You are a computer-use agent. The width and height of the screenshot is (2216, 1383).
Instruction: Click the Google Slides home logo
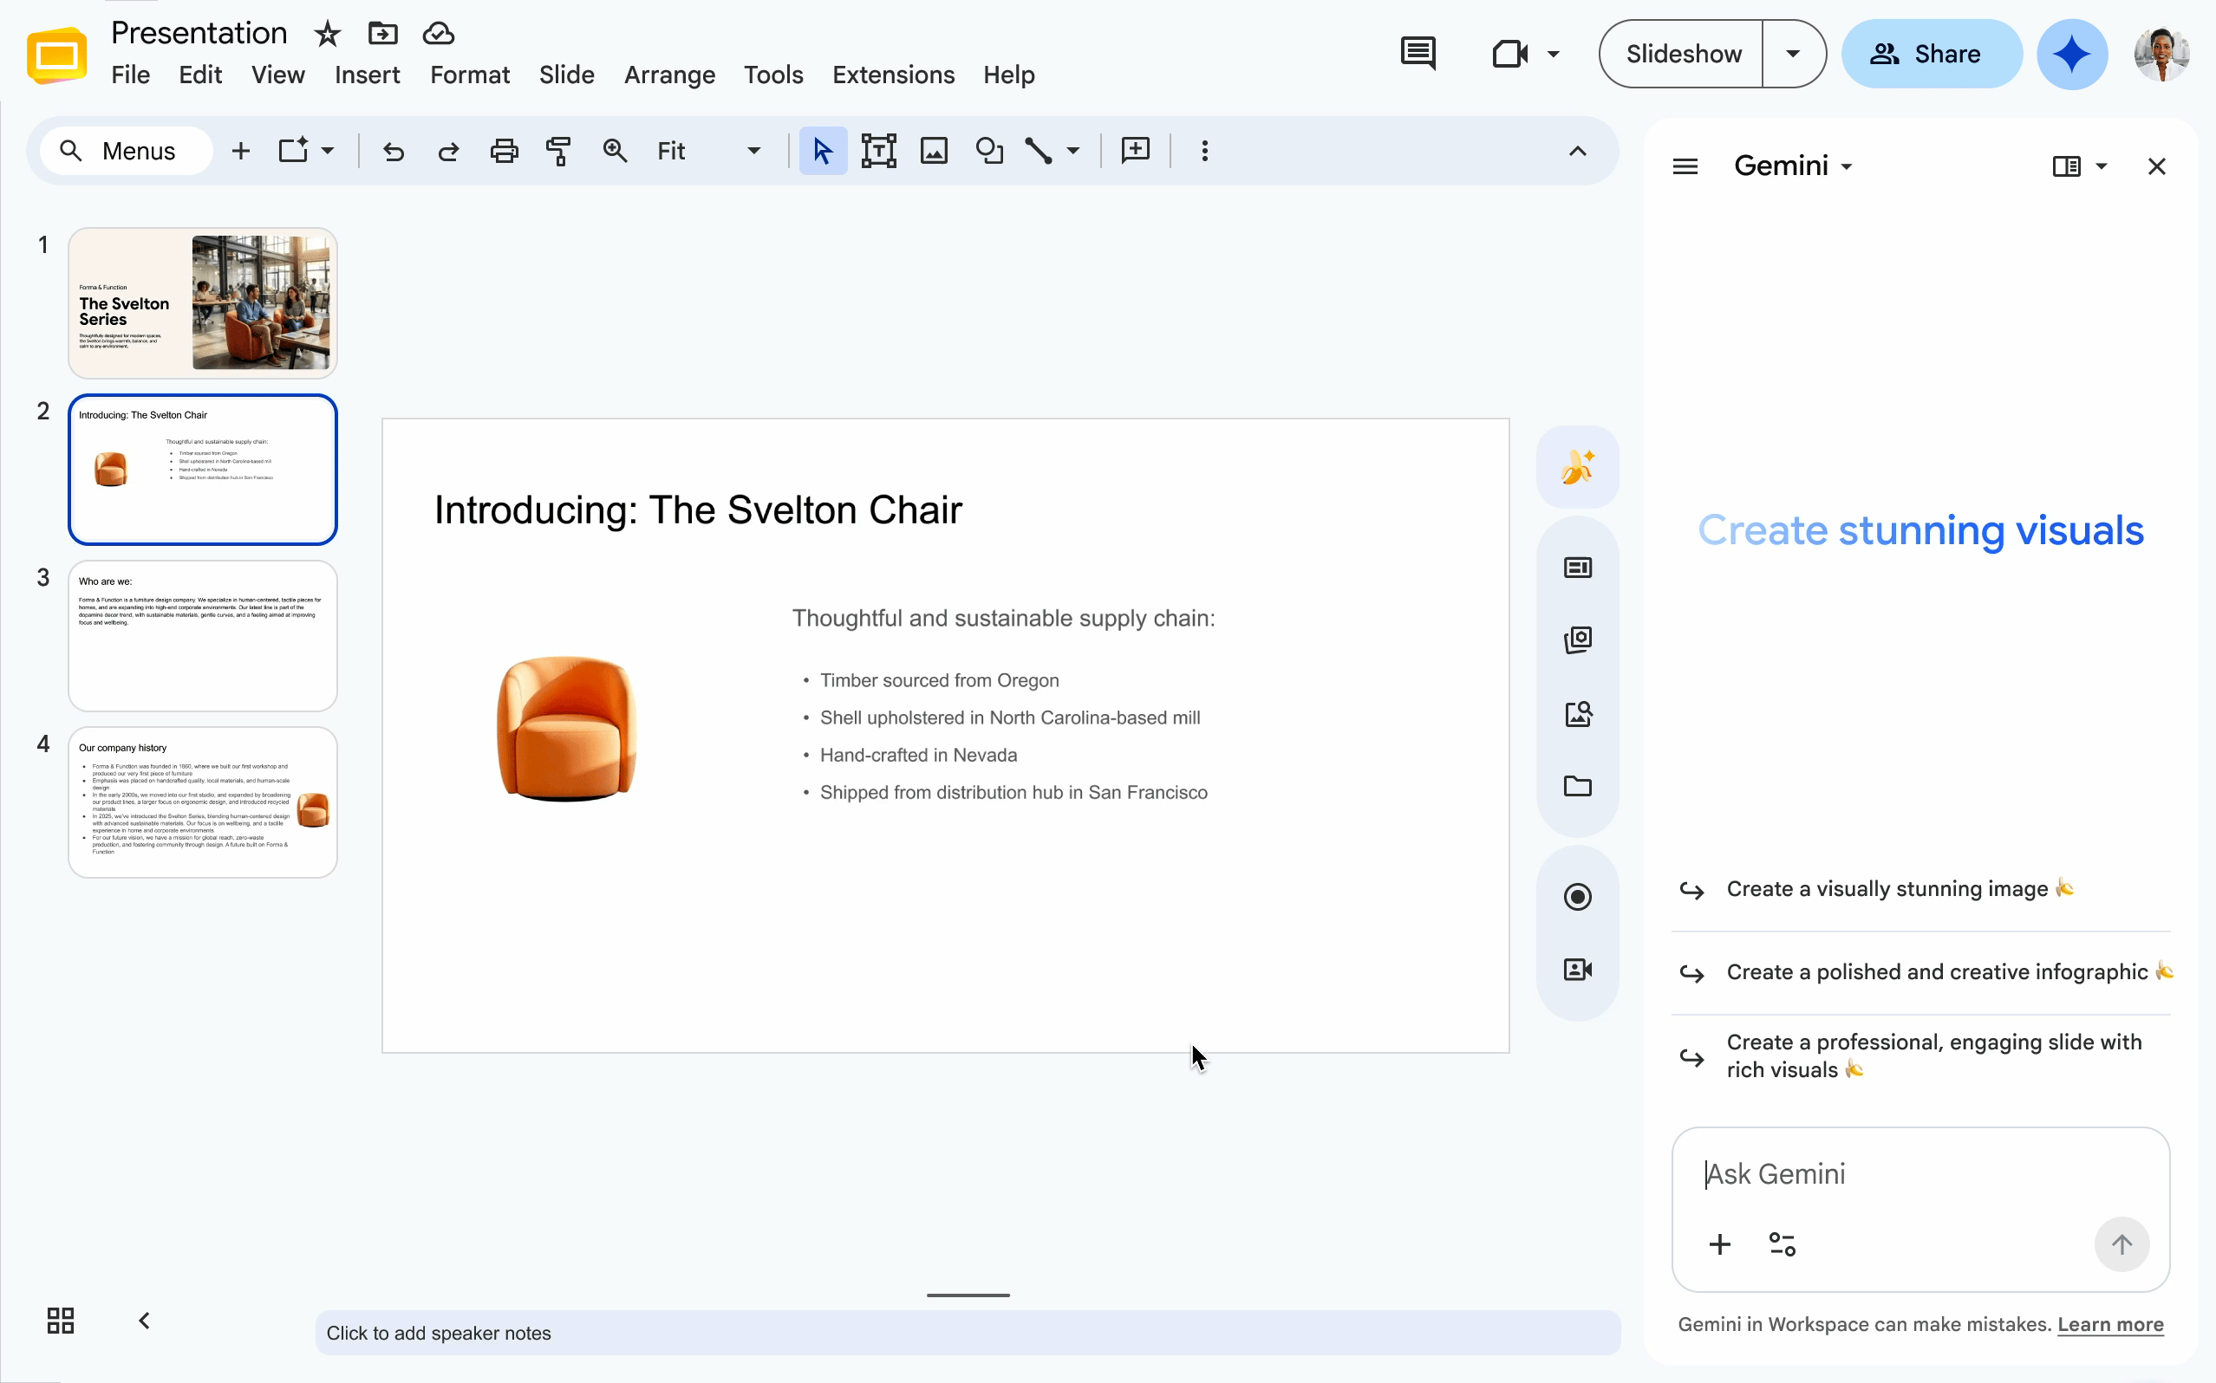pyautogui.click(x=56, y=55)
